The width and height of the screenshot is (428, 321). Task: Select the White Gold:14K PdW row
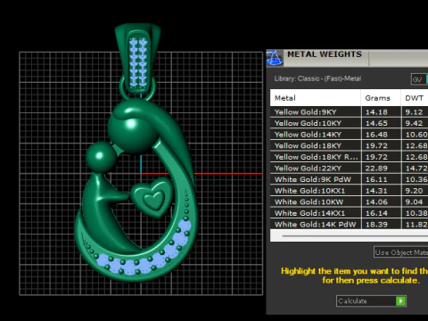(350, 225)
